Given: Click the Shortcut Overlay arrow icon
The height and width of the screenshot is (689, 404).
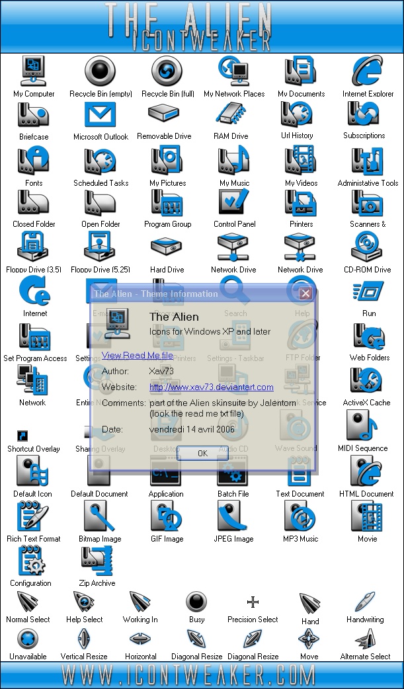Looking at the screenshot, I should pyautogui.click(x=22, y=436).
